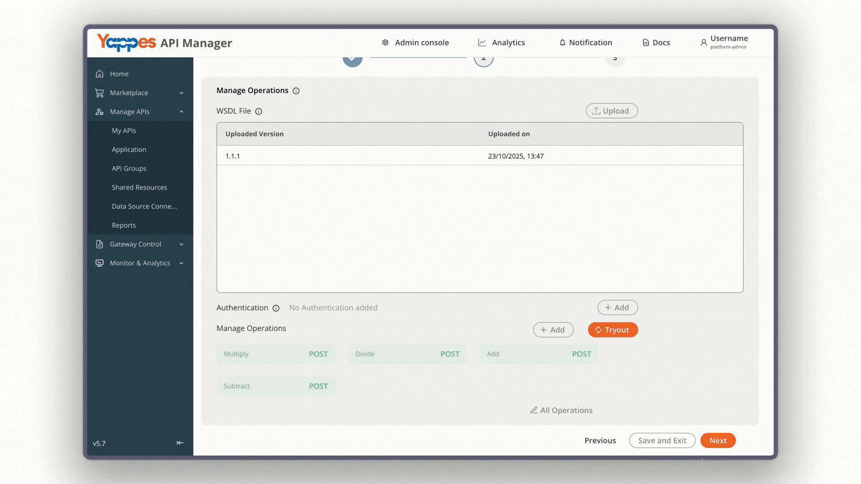Open My APIs in sidebar
The image size is (861, 484).
point(124,130)
